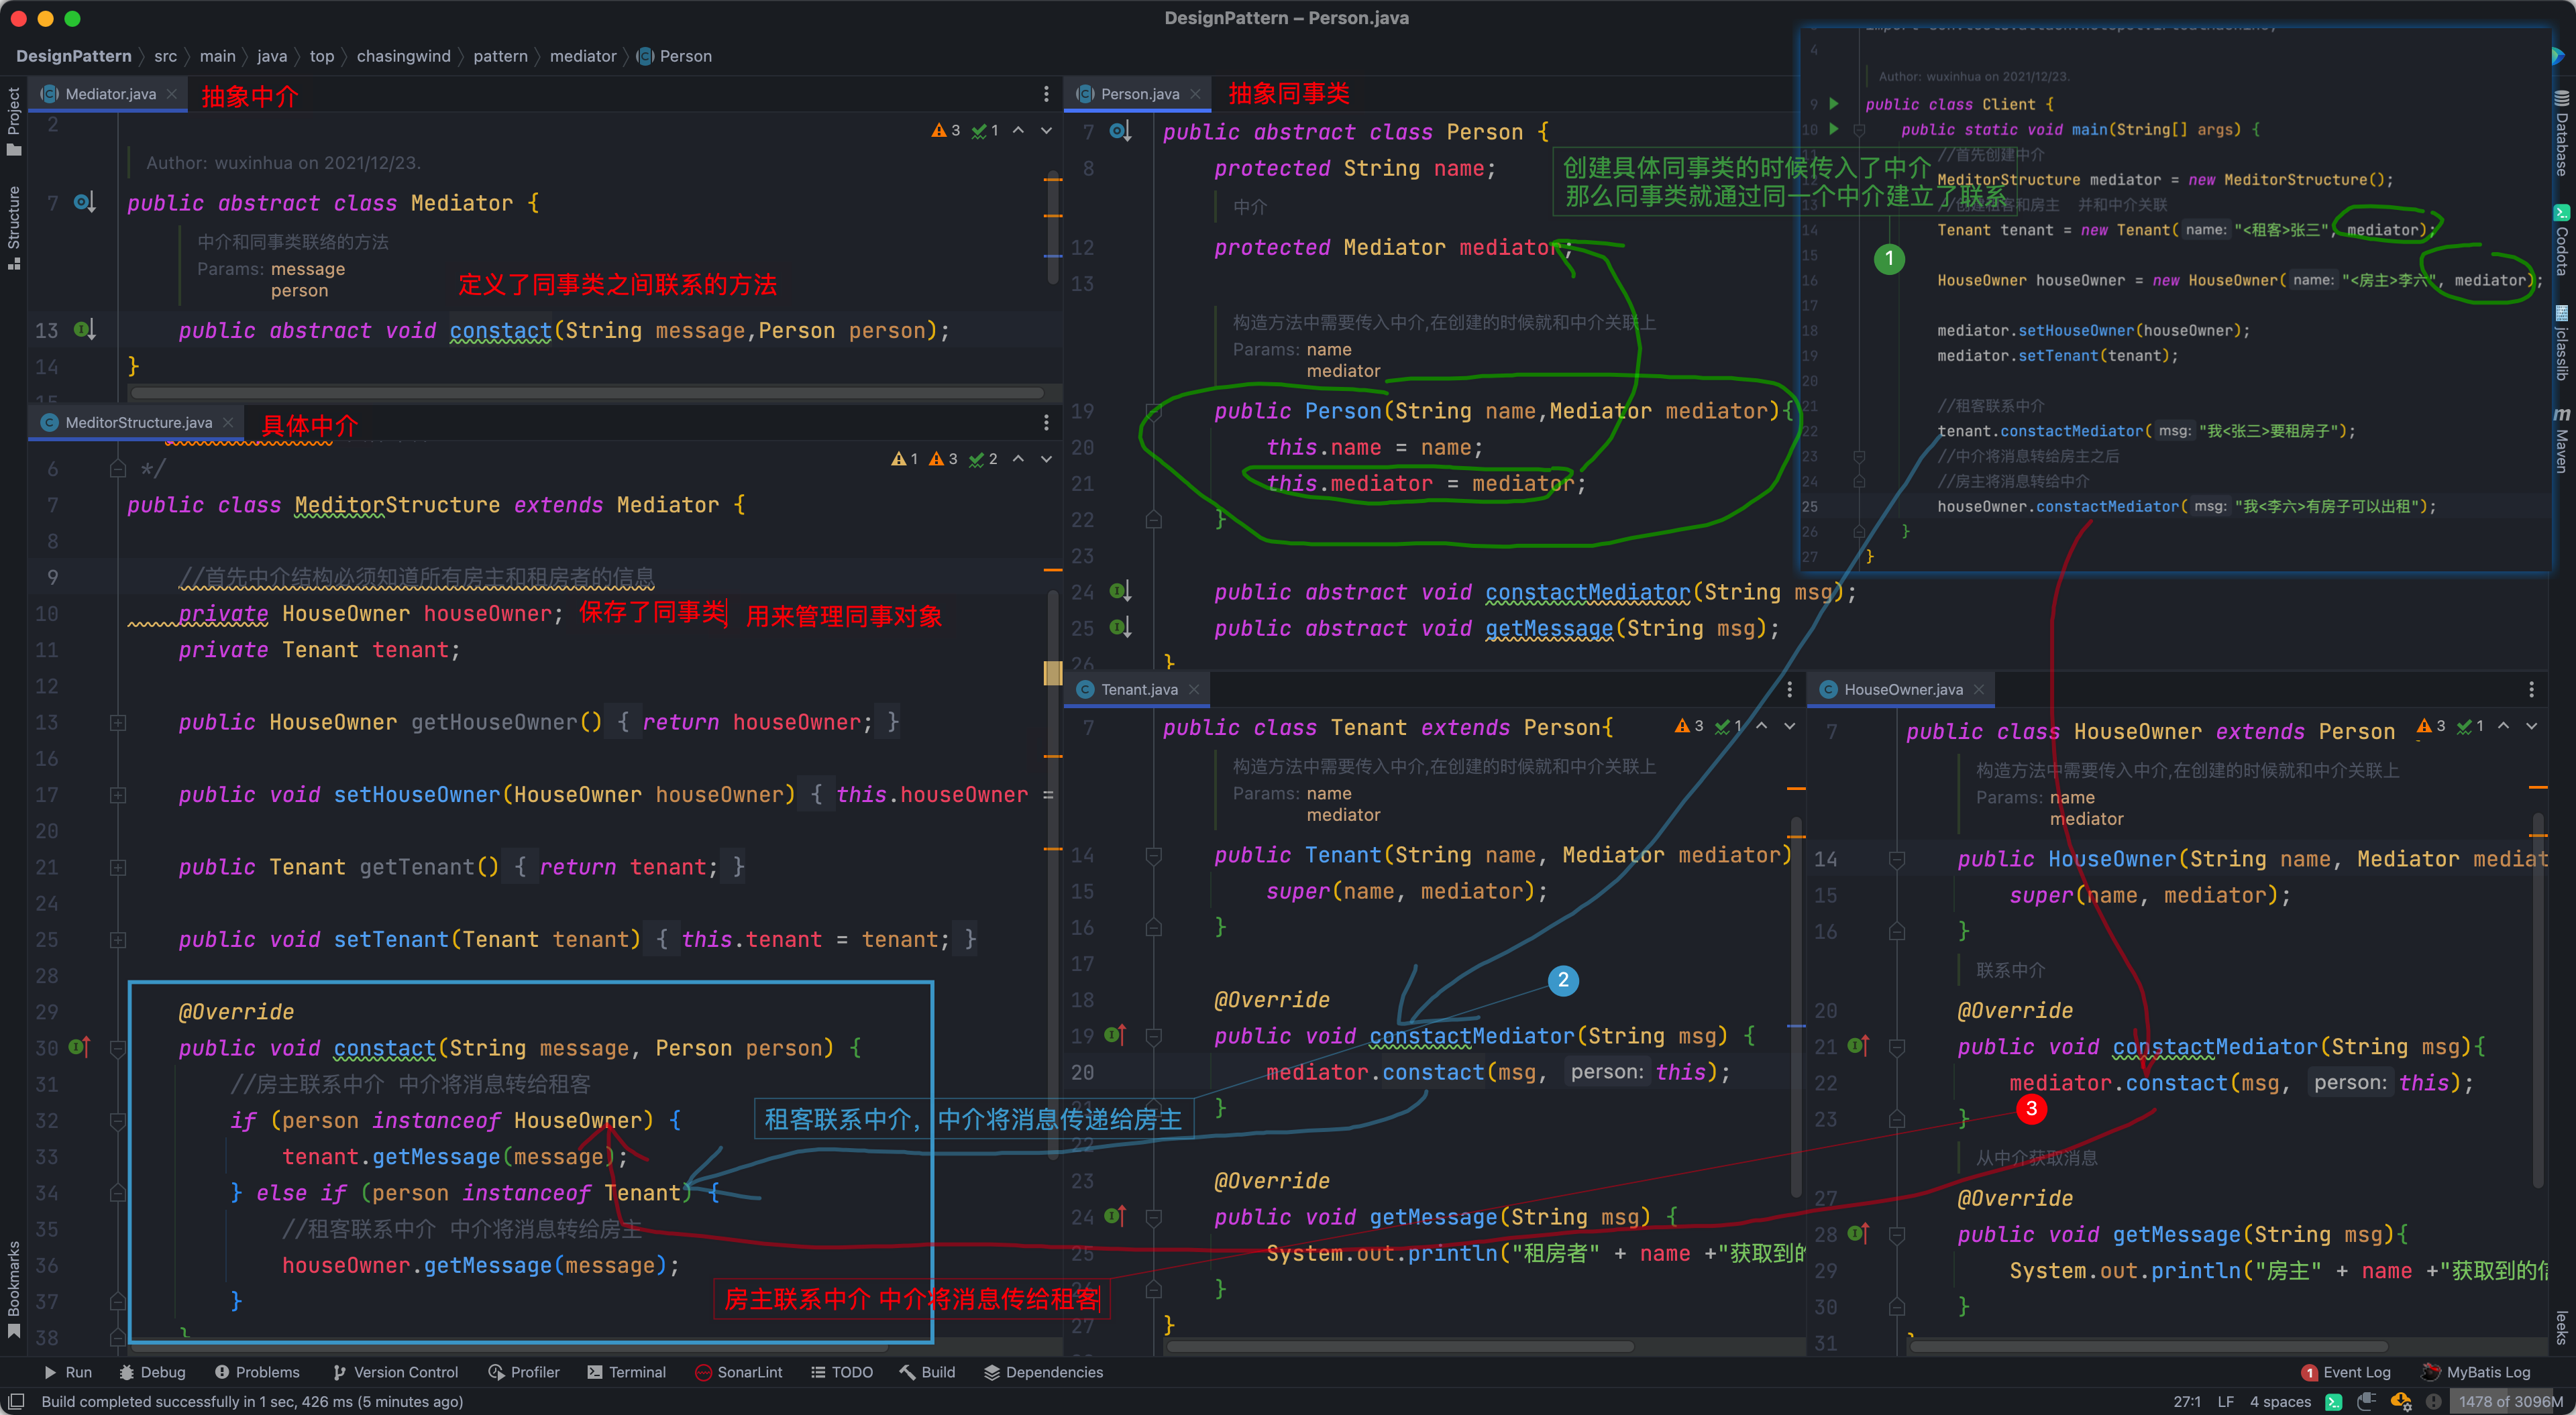Click the line separator LF in status bar
Viewport: 2576px width, 1415px height.
[x=2225, y=1401]
